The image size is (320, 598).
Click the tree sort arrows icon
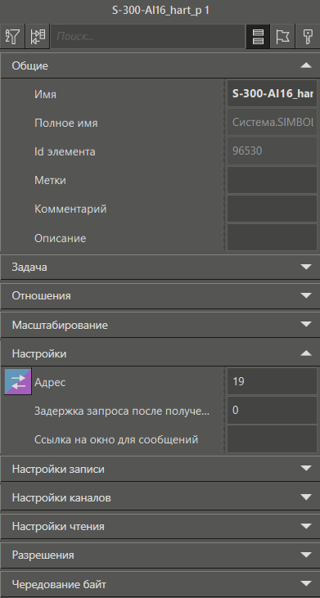[38, 37]
